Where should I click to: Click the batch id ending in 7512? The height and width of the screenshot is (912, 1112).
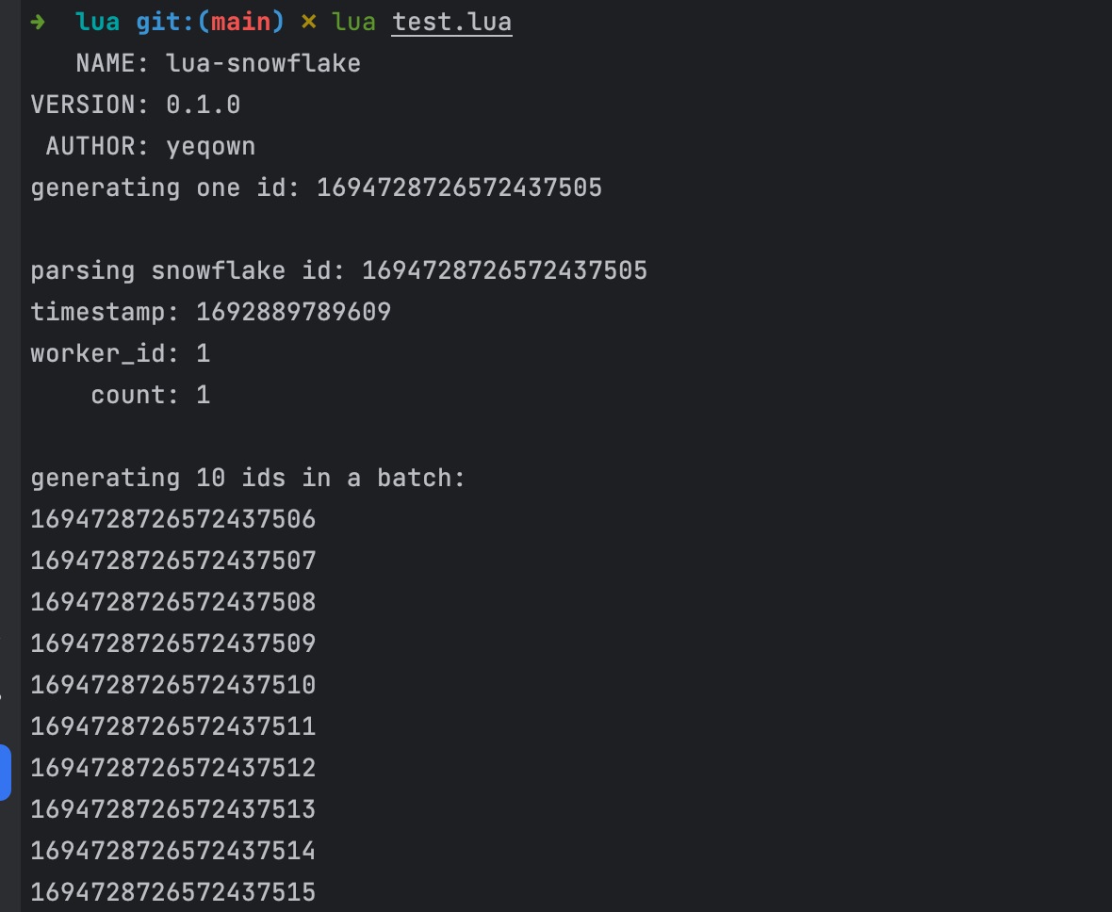pos(173,768)
